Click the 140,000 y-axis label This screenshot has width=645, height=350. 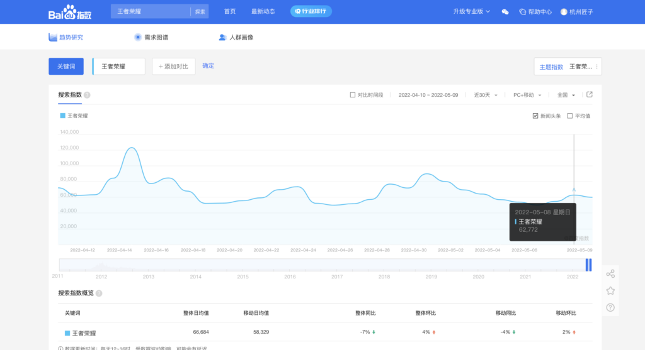pyautogui.click(x=69, y=132)
